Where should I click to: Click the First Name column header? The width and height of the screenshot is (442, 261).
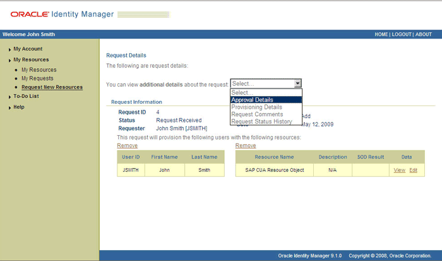point(164,157)
